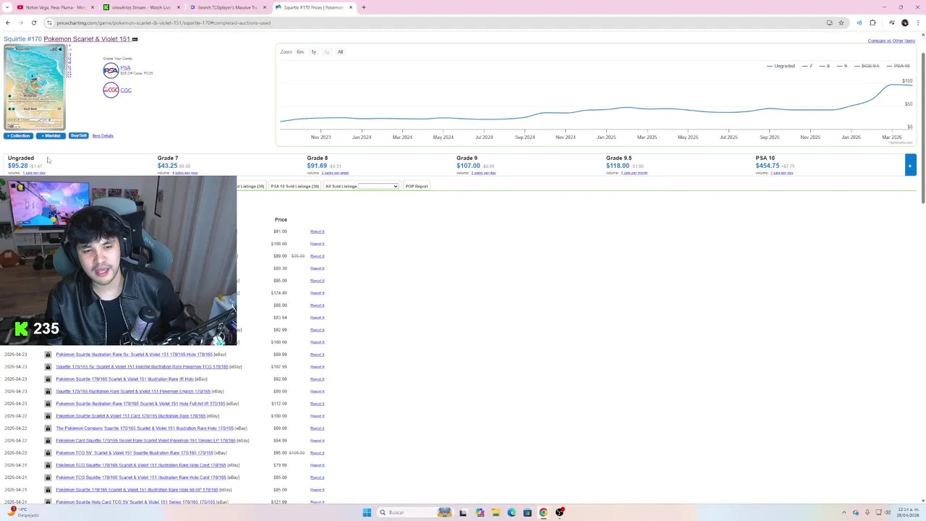This screenshot has width=926, height=521.
Task: Open Chrome profile avatar
Action: pyautogui.click(x=904, y=22)
